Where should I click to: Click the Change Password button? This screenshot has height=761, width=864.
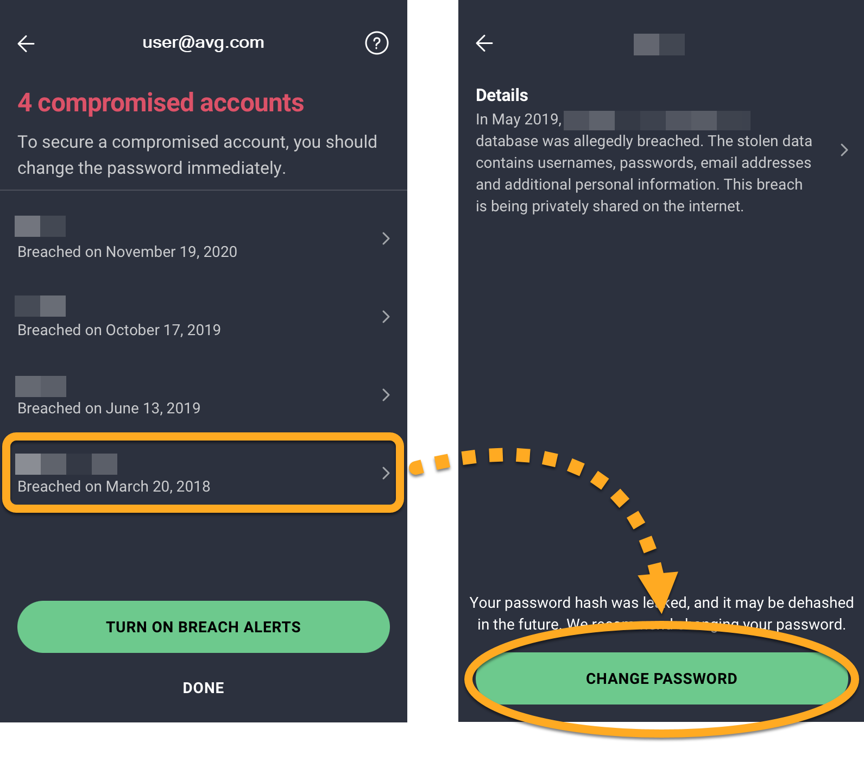click(x=661, y=678)
